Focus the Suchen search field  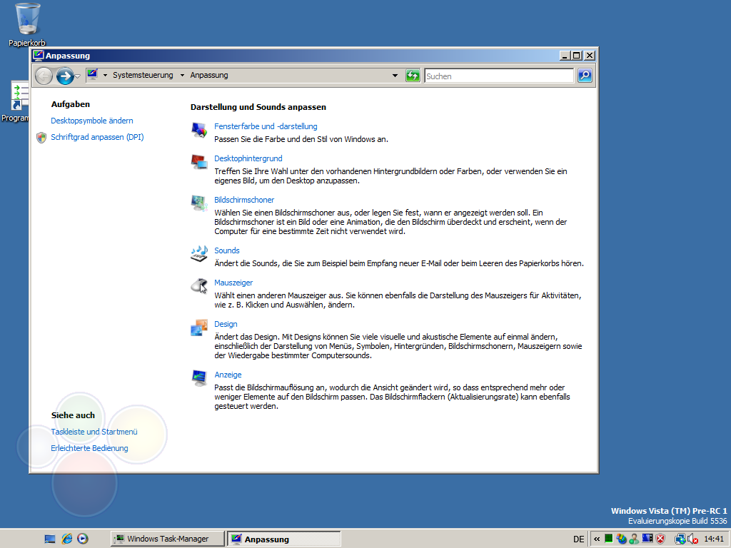click(x=499, y=76)
